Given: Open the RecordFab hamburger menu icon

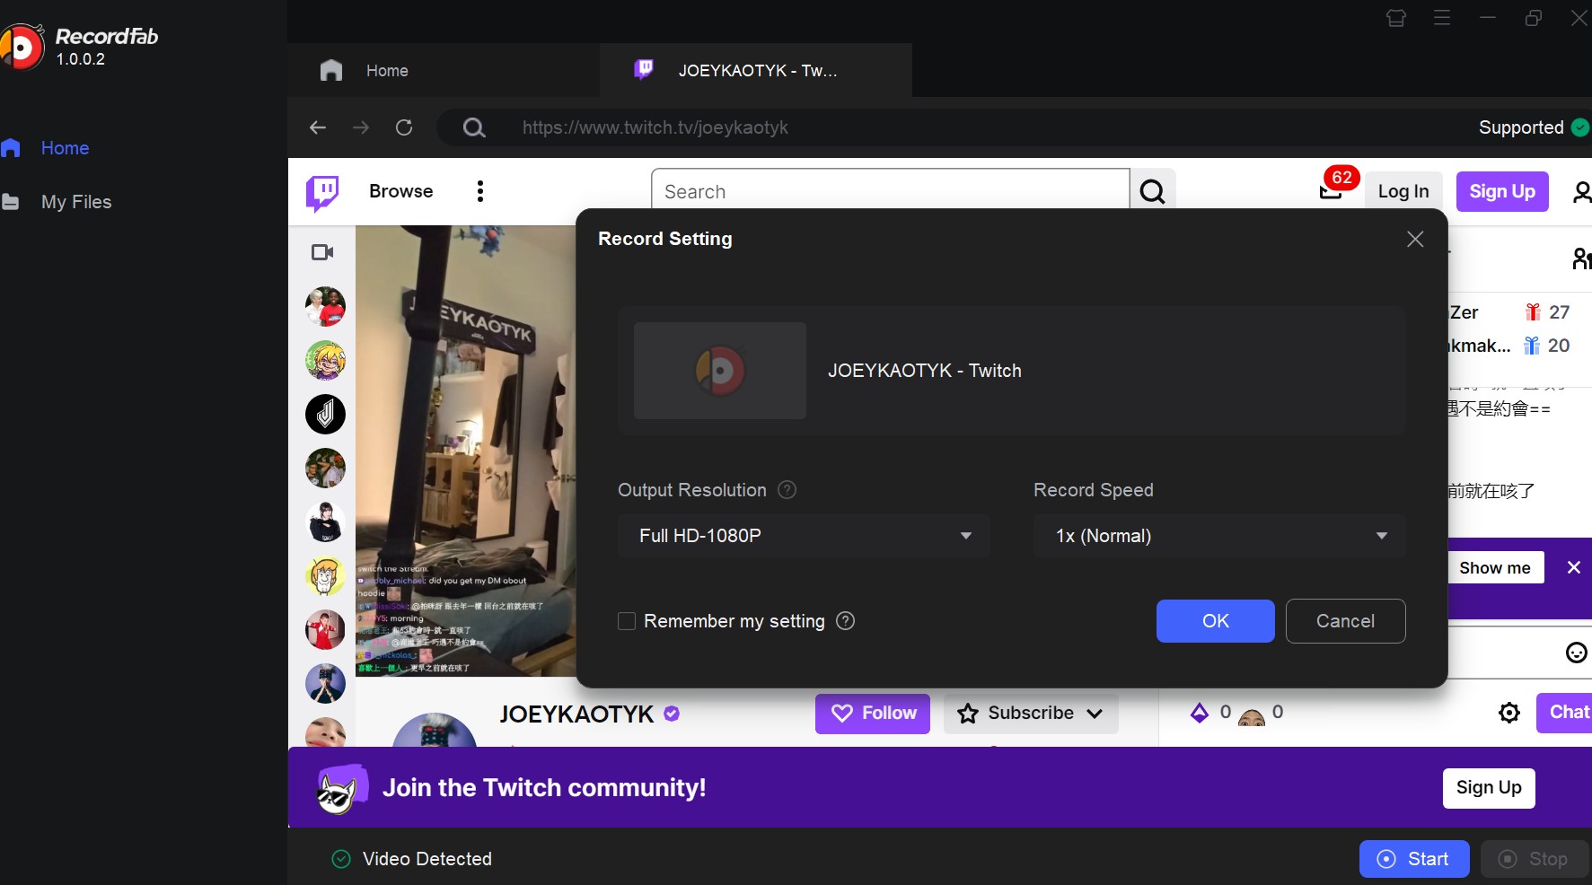Looking at the screenshot, I should tap(1442, 18).
